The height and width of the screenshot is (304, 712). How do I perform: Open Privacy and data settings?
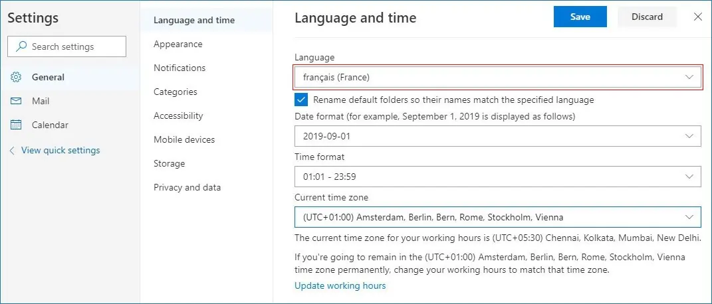point(187,188)
